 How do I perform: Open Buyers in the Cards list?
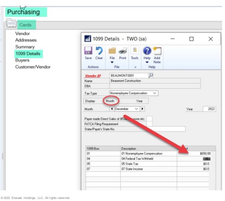(22, 60)
